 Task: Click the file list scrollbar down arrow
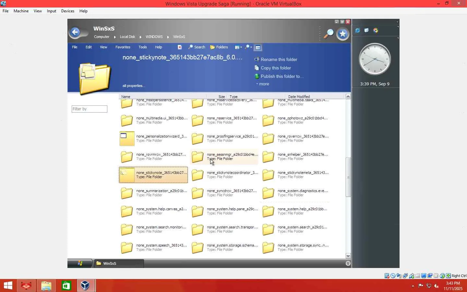coord(348,256)
